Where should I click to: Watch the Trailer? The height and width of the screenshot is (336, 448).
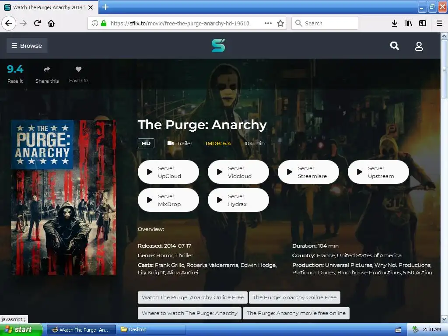click(x=180, y=143)
